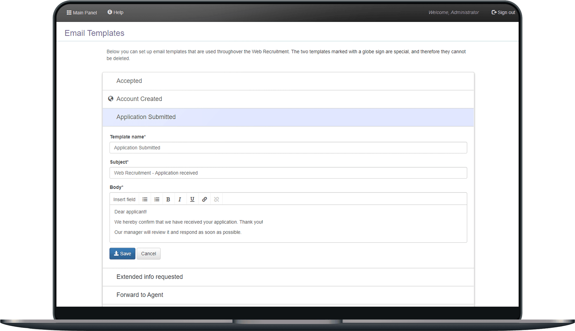Viewport: 575px width, 331px height.
Task: Expand the Accepted template
Action: [x=288, y=81]
